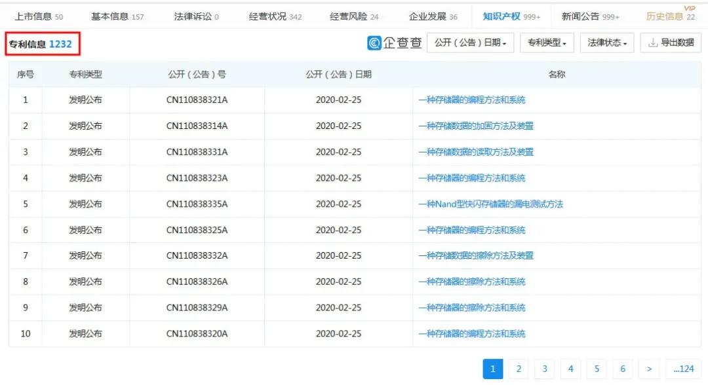Switch to the 企业发展 tab
The image size is (708, 385).
(x=426, y=14)
